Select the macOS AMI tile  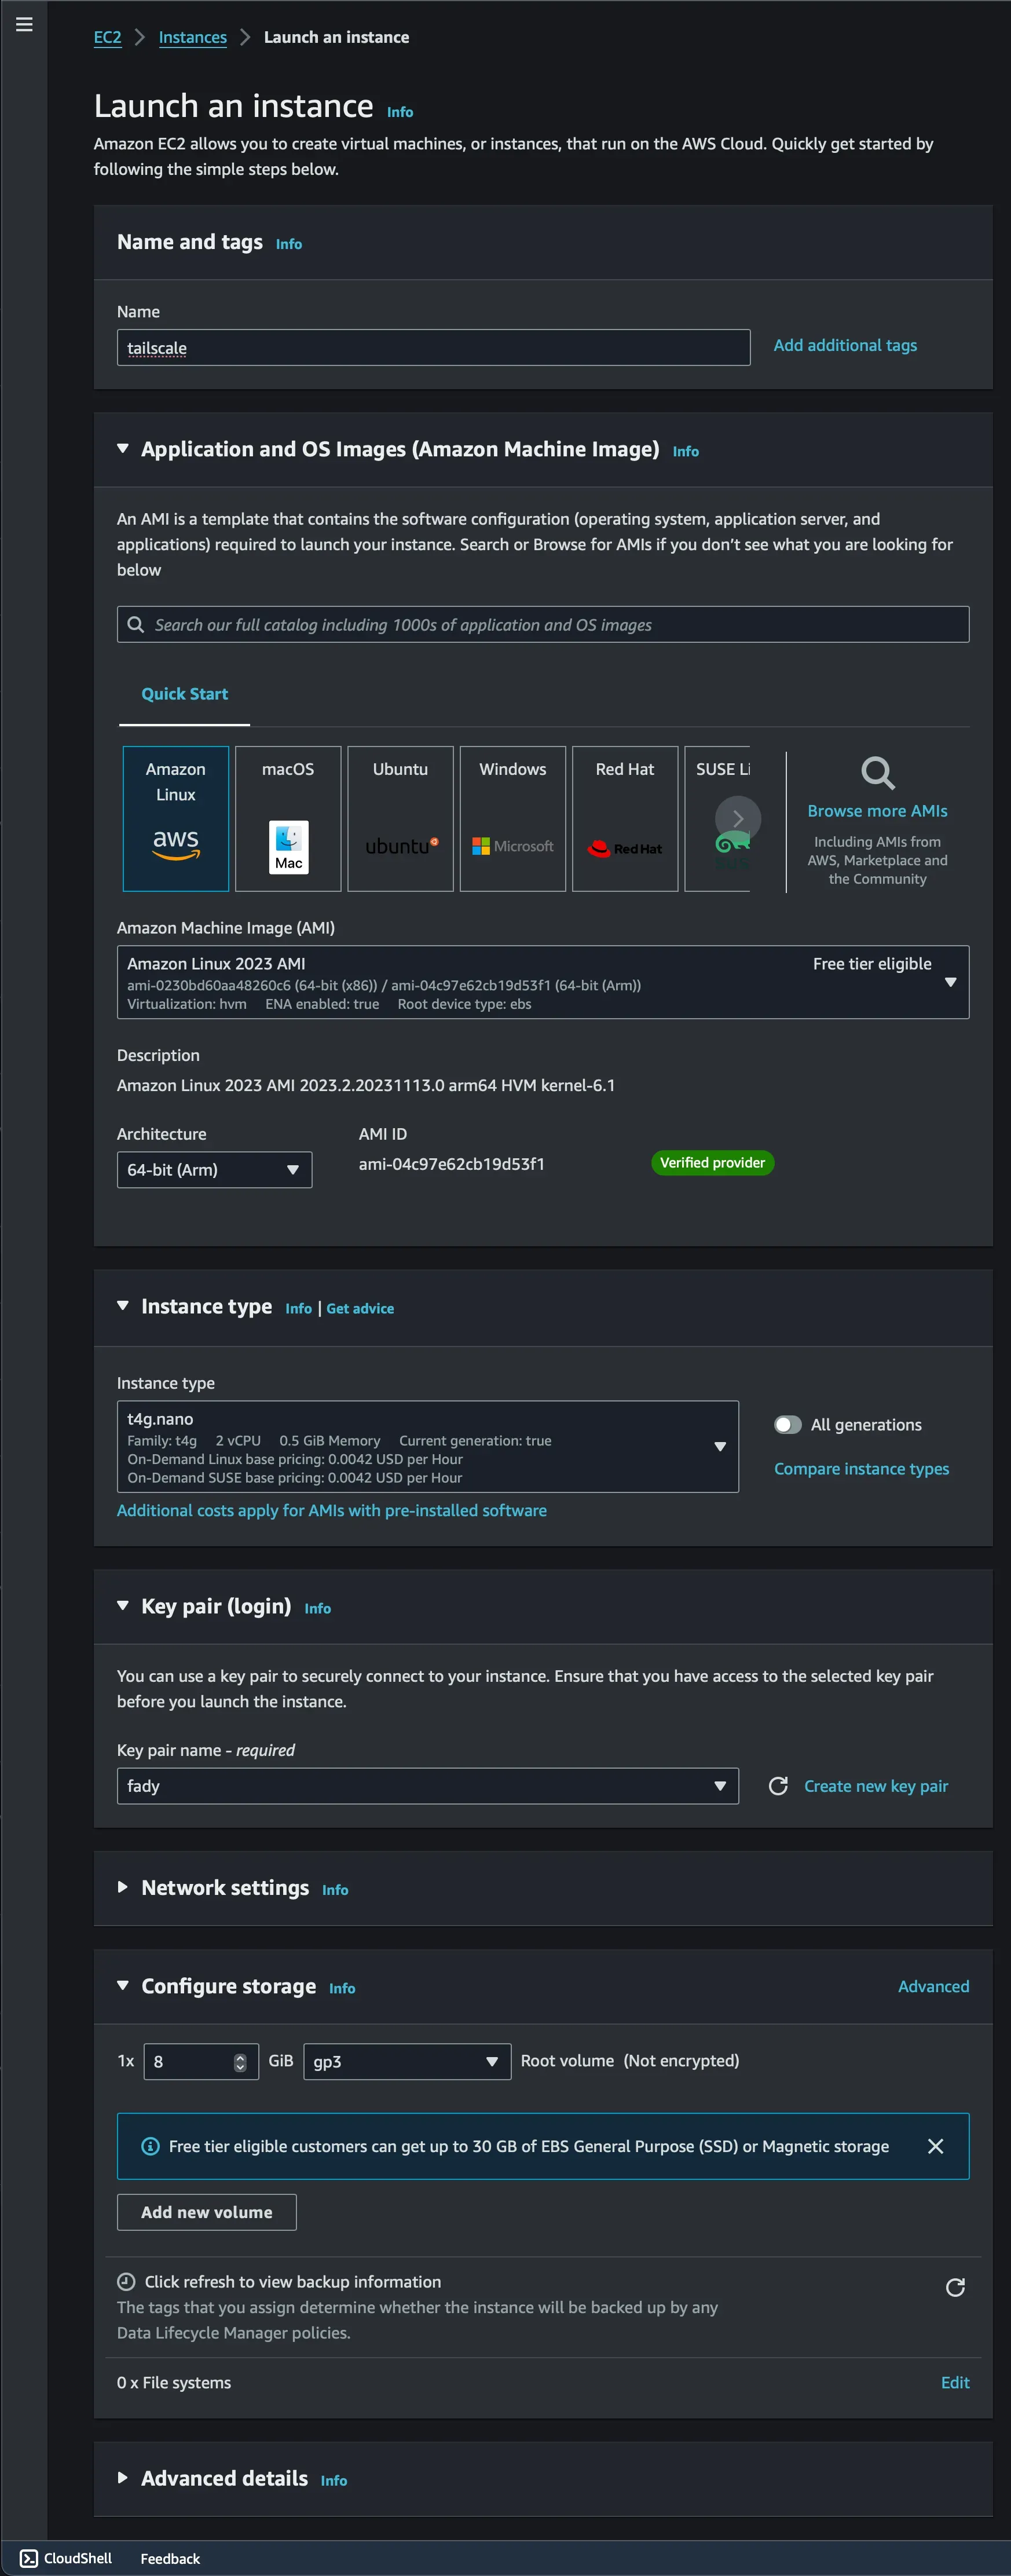pos(288,818)
